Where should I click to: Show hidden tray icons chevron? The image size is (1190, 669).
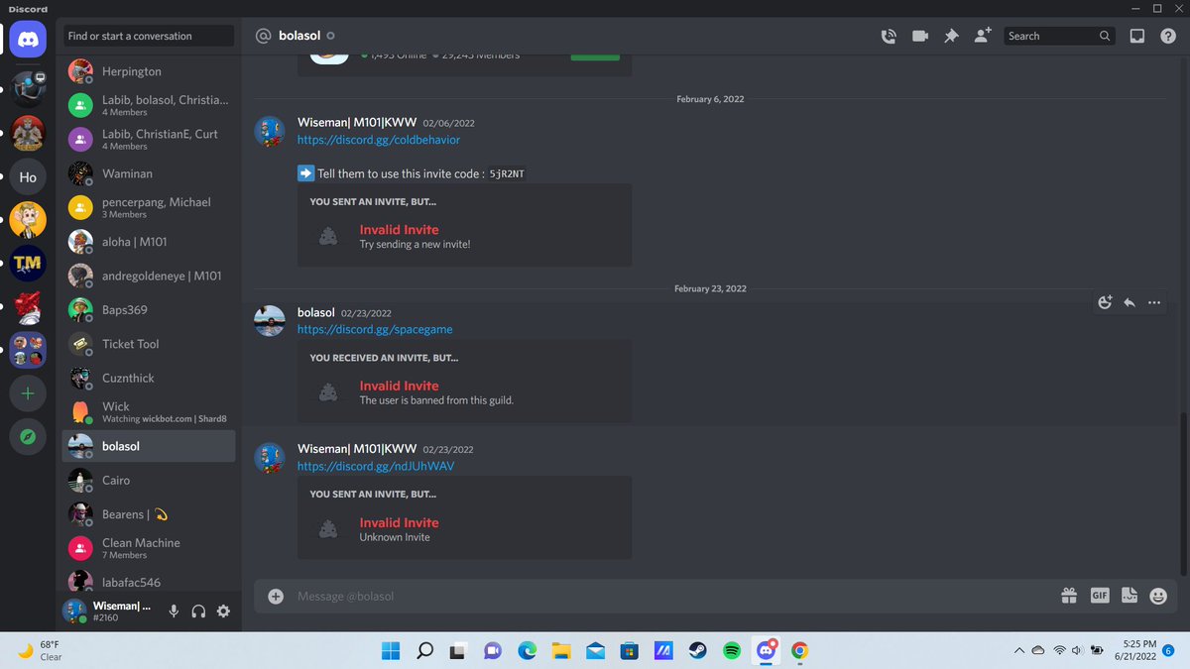pos(1018,651)
